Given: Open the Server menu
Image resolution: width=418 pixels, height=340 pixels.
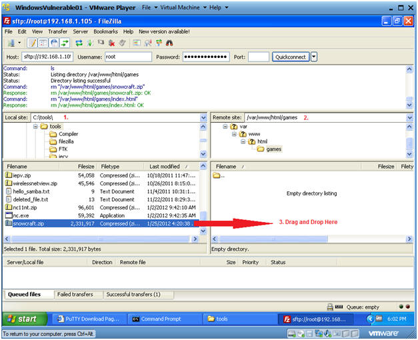Looking at the screenshot, I should point(80,31).
